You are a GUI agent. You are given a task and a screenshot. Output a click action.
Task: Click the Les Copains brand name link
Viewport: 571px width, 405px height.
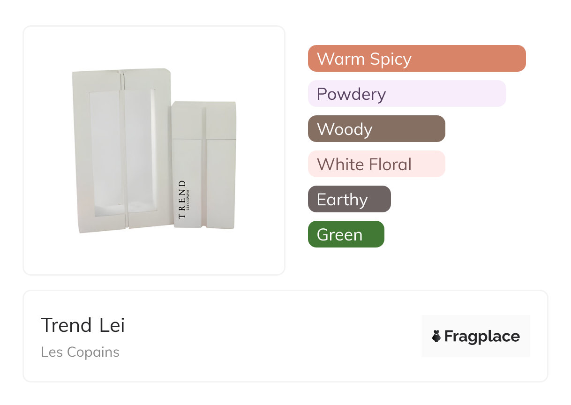coord(80,352)
